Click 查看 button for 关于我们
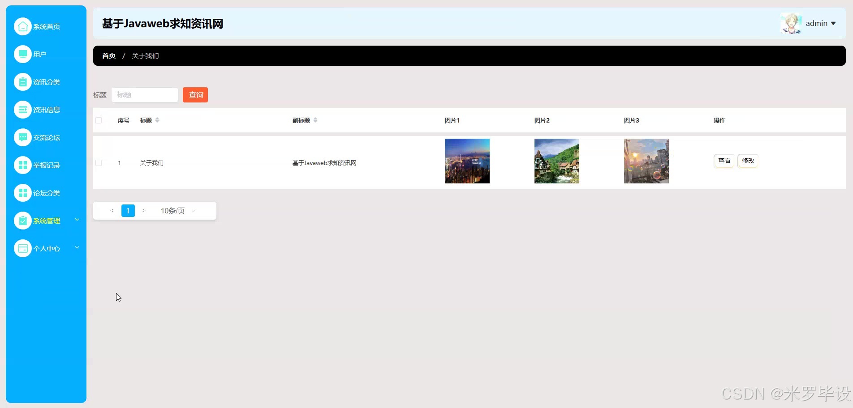Screen dimensions: 853x408 tap(724, 161)
